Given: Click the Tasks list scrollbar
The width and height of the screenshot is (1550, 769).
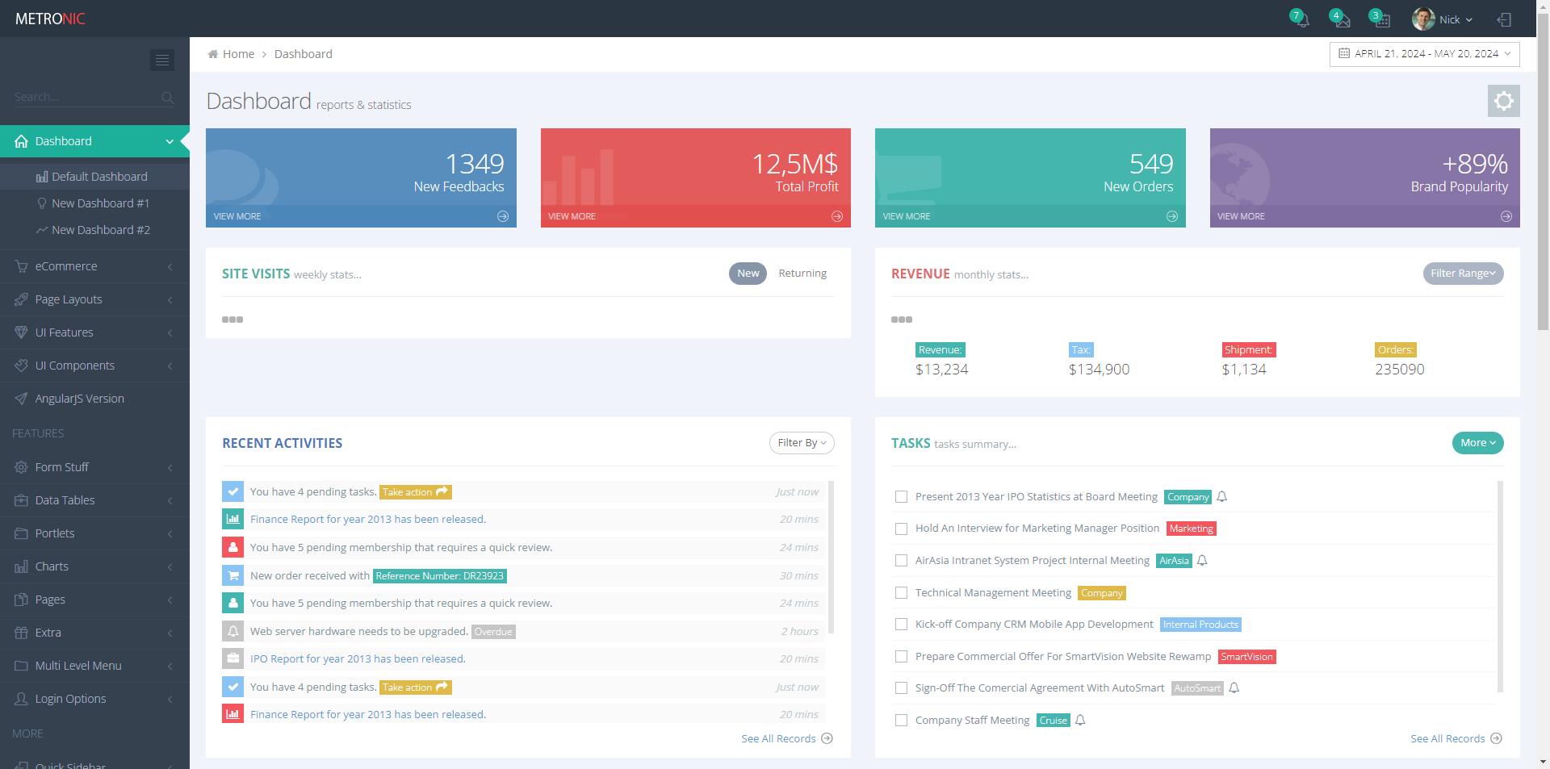Looking at the screenshot, I should pos(1500,587).
